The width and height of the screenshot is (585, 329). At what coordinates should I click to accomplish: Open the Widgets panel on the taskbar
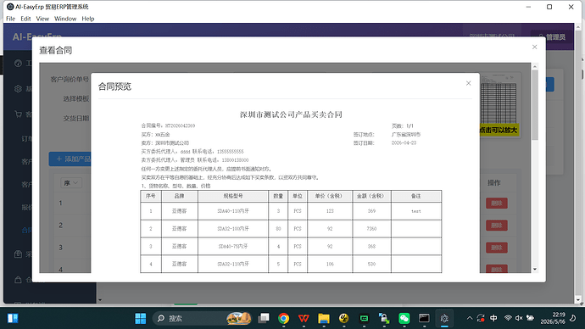click(x=13, y=318)
